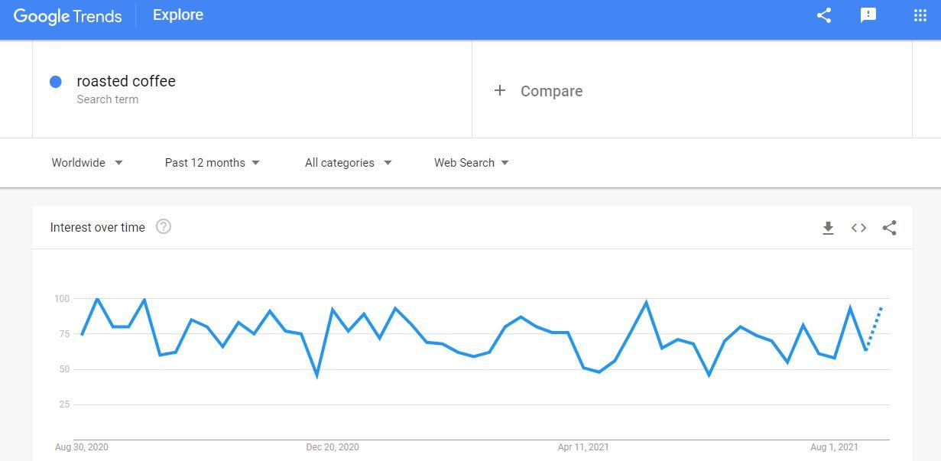This screenshot has height=461, width=941.
Task: Expand the Worldwide region dropdown
Action: [87, 163]
